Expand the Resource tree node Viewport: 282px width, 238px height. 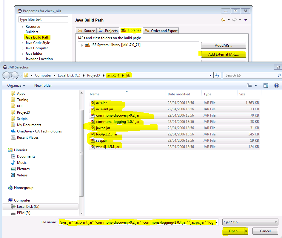click(x=22, y=27)
